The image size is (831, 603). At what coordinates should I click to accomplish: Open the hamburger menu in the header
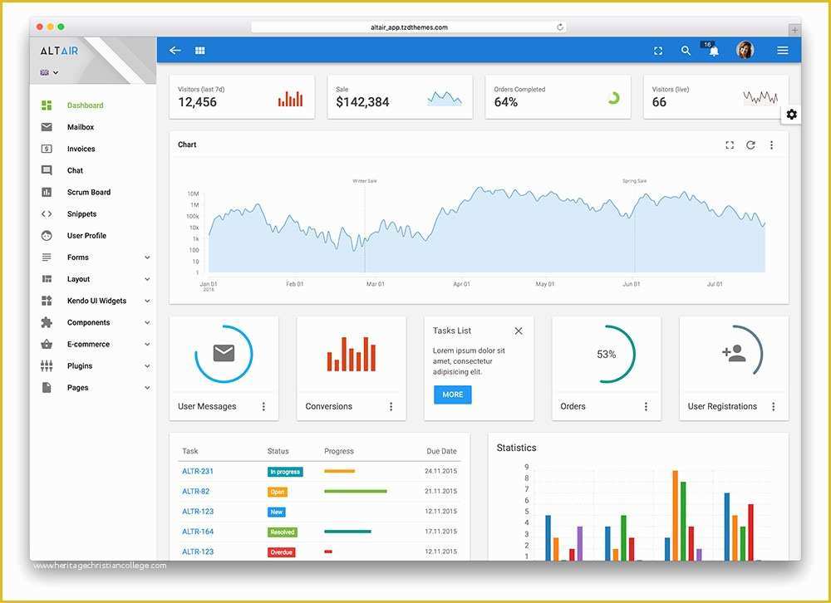tap(782, 51)
